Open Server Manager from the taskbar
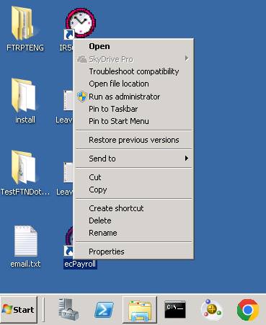The image size is (266, 325). coord(68,309)
